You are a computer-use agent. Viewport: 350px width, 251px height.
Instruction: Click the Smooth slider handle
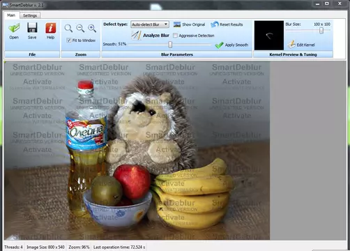coord(170,45)
